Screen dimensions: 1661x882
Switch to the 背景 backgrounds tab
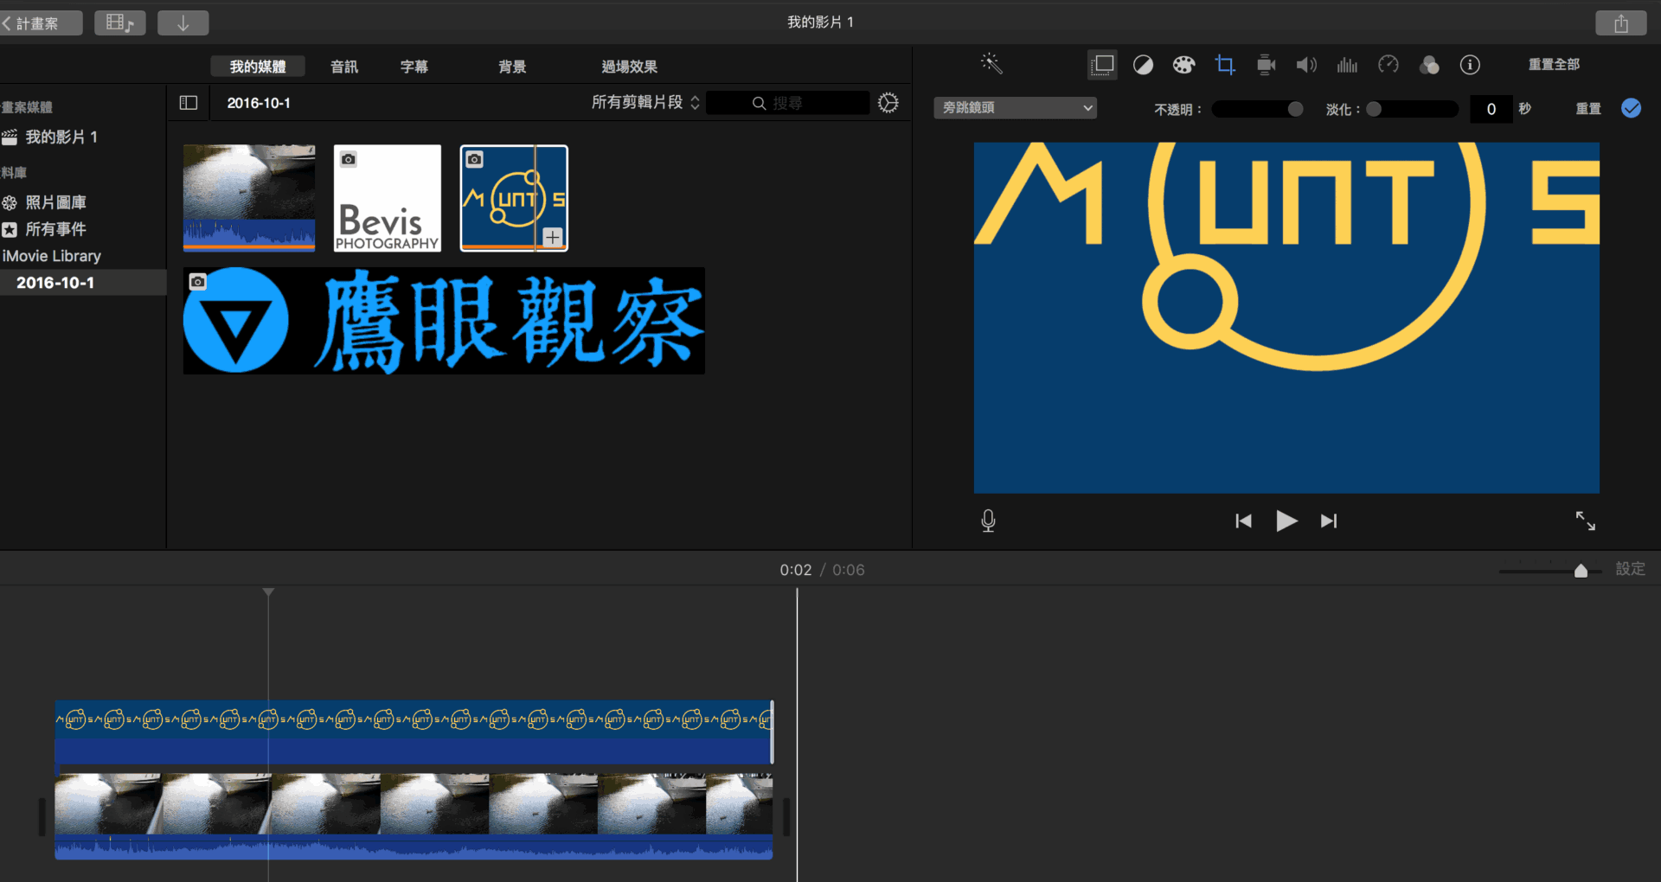(512, 67)
